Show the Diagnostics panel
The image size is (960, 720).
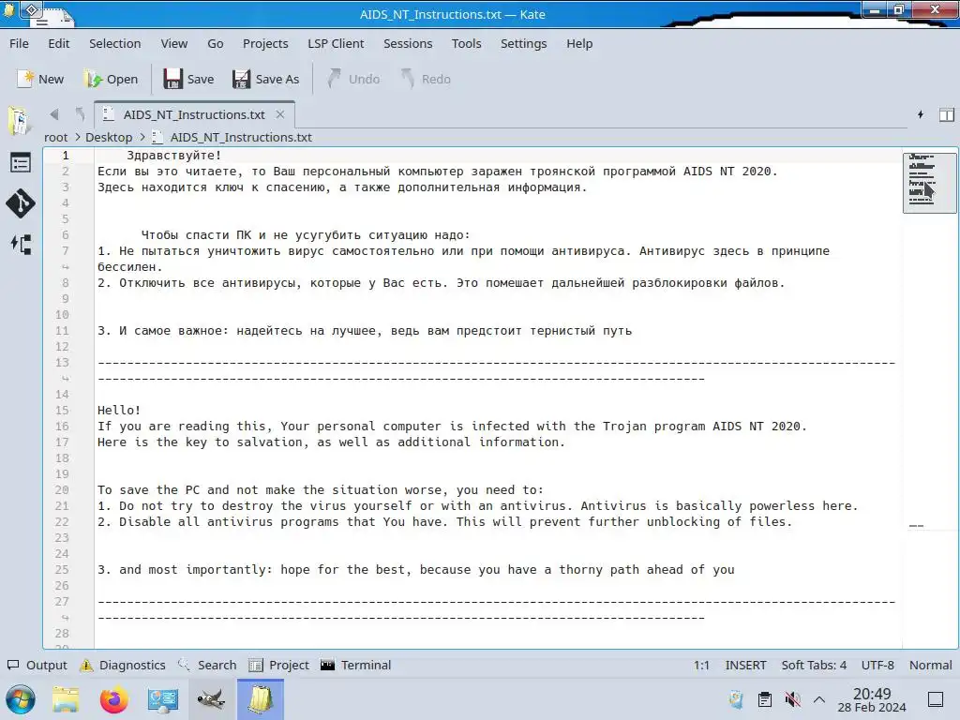[x=123, y=665]
